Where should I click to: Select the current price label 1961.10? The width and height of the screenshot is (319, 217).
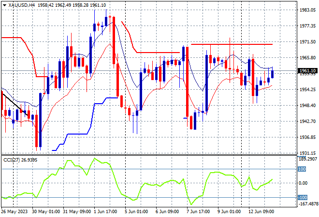308,71
